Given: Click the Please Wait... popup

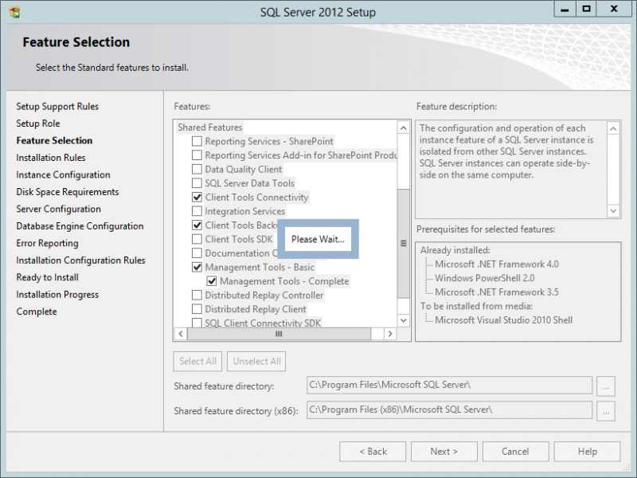Looking at the screenshot, I should pyautogui.click(x=318, y=239).
